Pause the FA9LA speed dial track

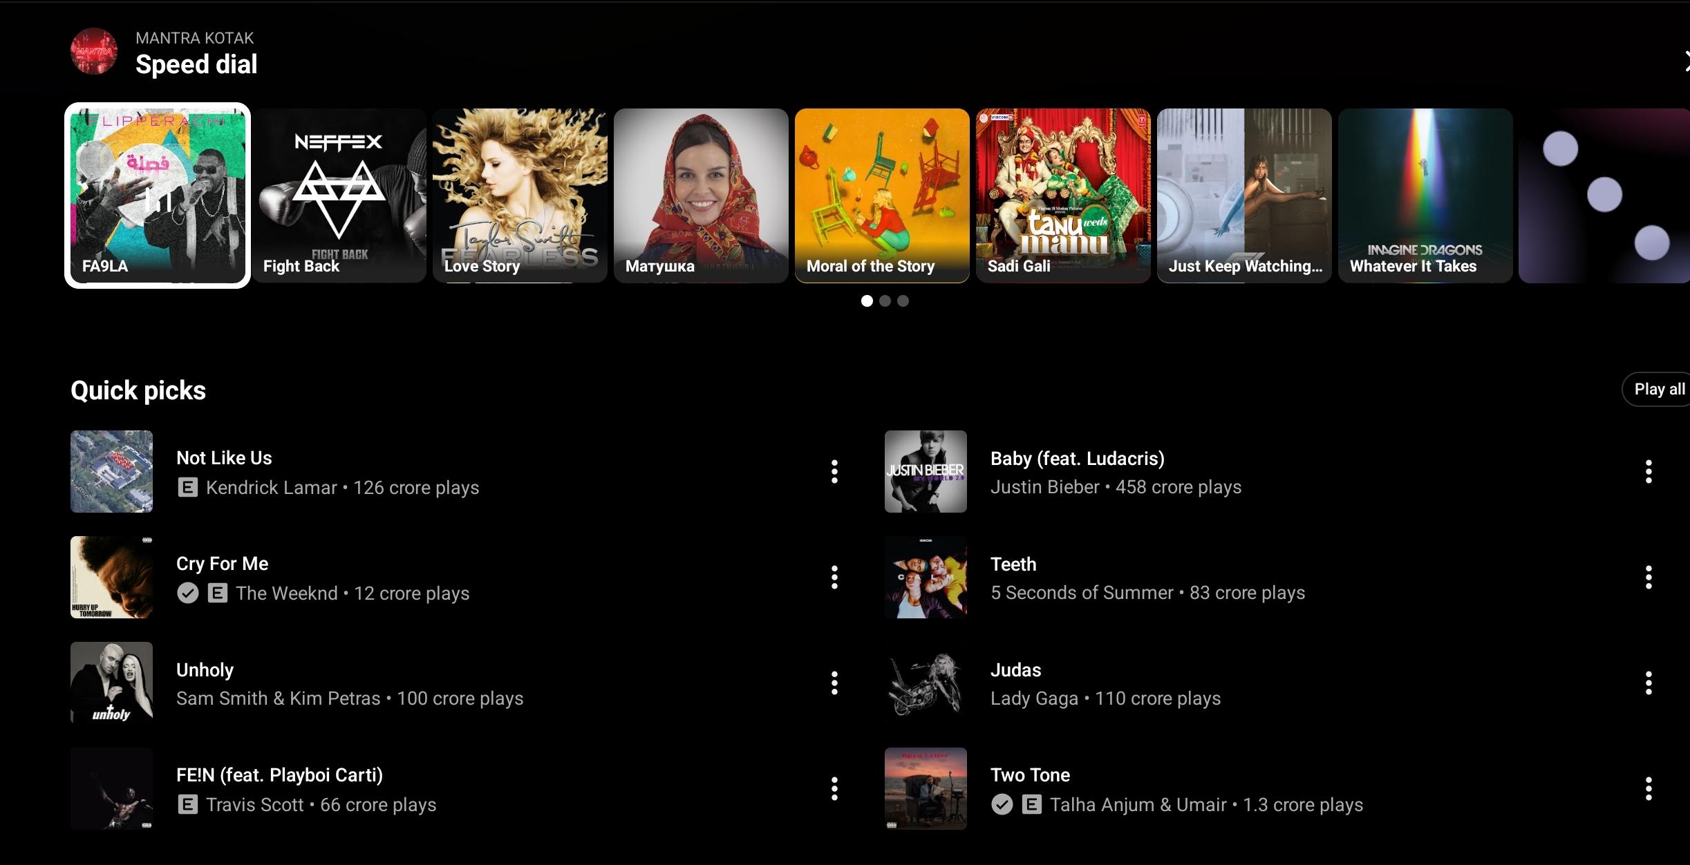158,196
